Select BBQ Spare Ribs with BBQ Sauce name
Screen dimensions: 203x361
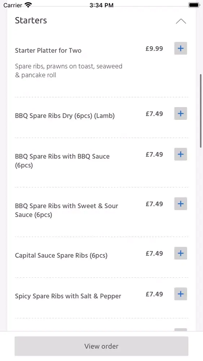pos(62,161)
